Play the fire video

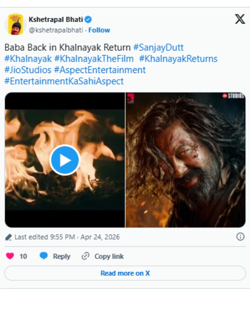point(65,160)
